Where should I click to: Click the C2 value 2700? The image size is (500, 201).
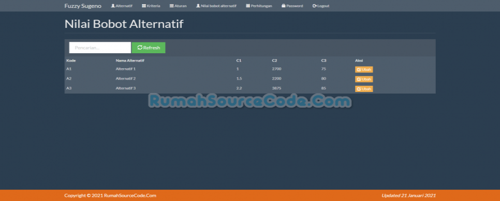(x=277, y=69)
